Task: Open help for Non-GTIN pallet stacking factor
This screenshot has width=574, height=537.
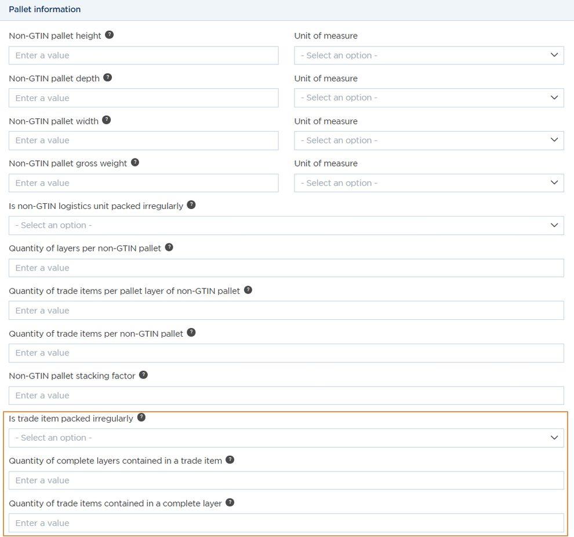Action: tap(143, 375)
